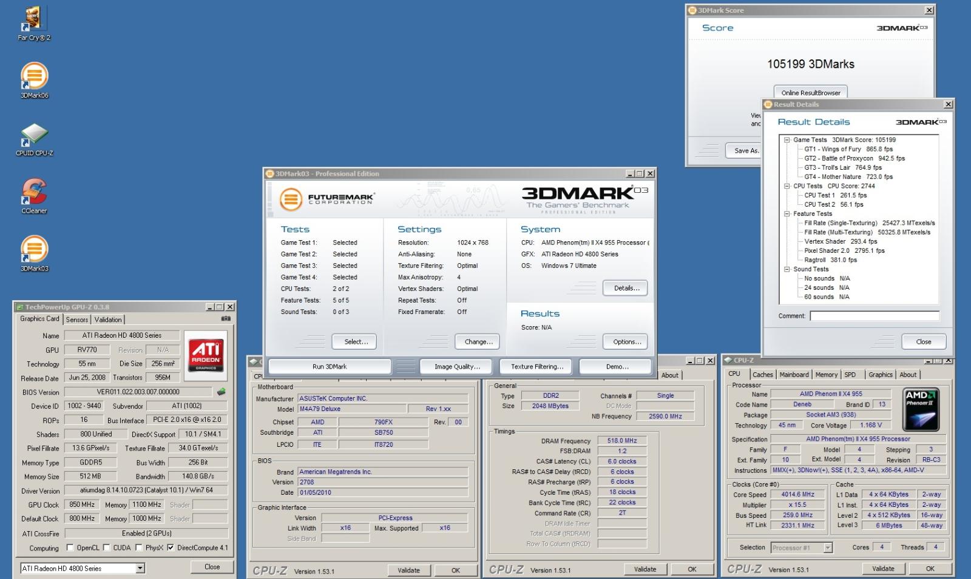Click Options... under Results
The width and height of the screenshot is (971, 579).
pyautogui.click(x=625, y=342)
